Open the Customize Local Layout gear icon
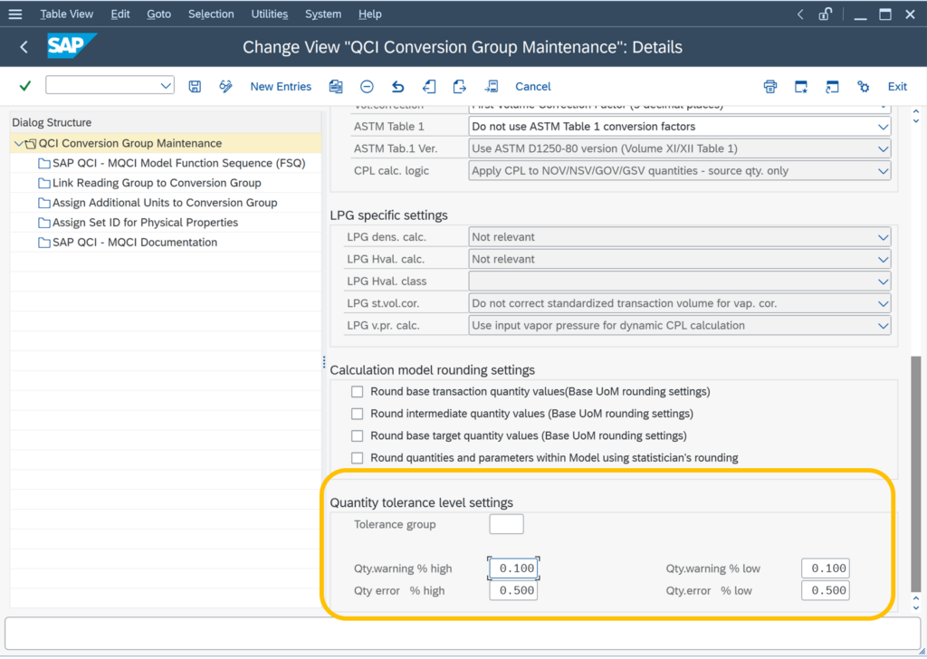The image size is (927, 659). 863,86
